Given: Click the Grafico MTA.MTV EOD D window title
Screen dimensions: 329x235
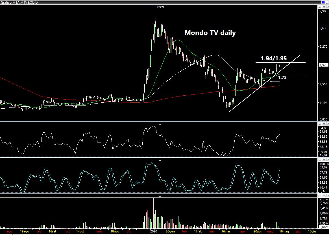Looking at the screenshot, I should 19,3.
